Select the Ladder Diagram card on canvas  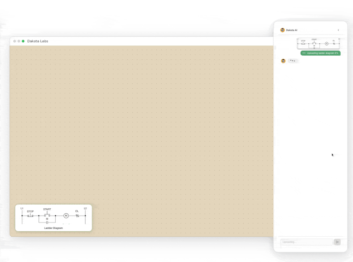click(x=54, y=218)
